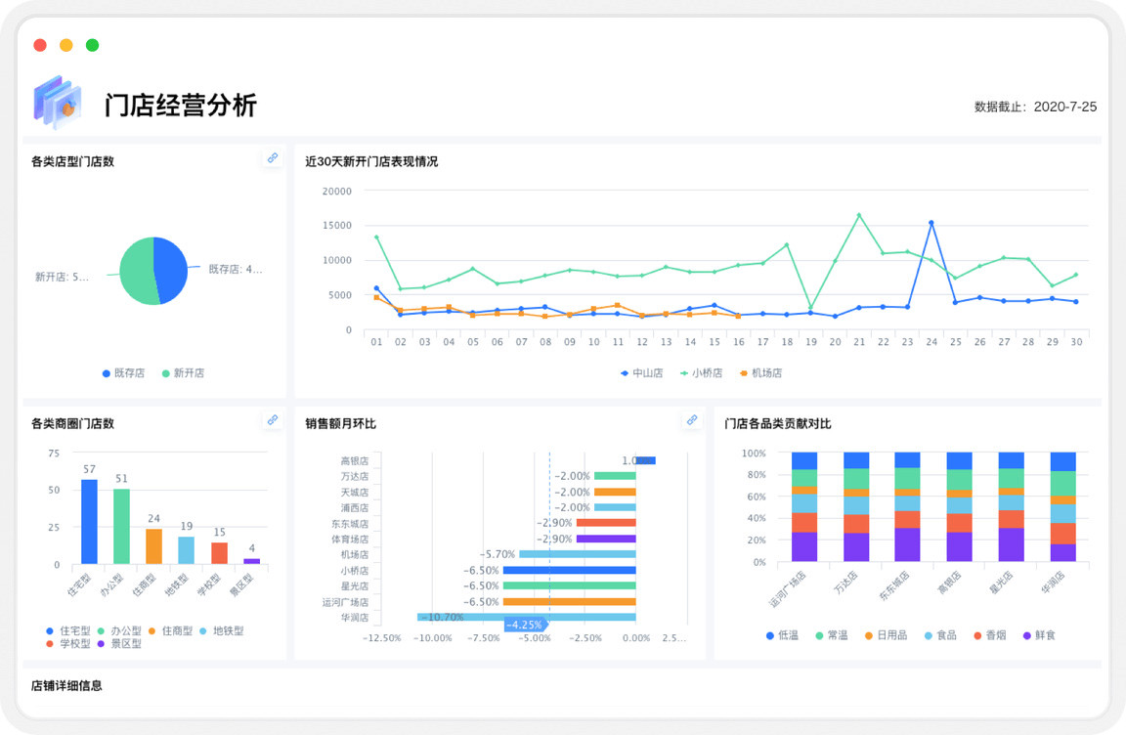The height and width of the screenshot is (735, 1126).
Task: Click the link icon on 各类商圈门店数 panel
Action: coord(273,419)
